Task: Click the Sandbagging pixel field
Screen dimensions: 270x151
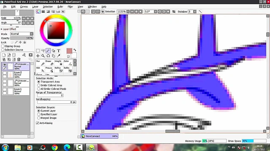Action: click(57, 102)
